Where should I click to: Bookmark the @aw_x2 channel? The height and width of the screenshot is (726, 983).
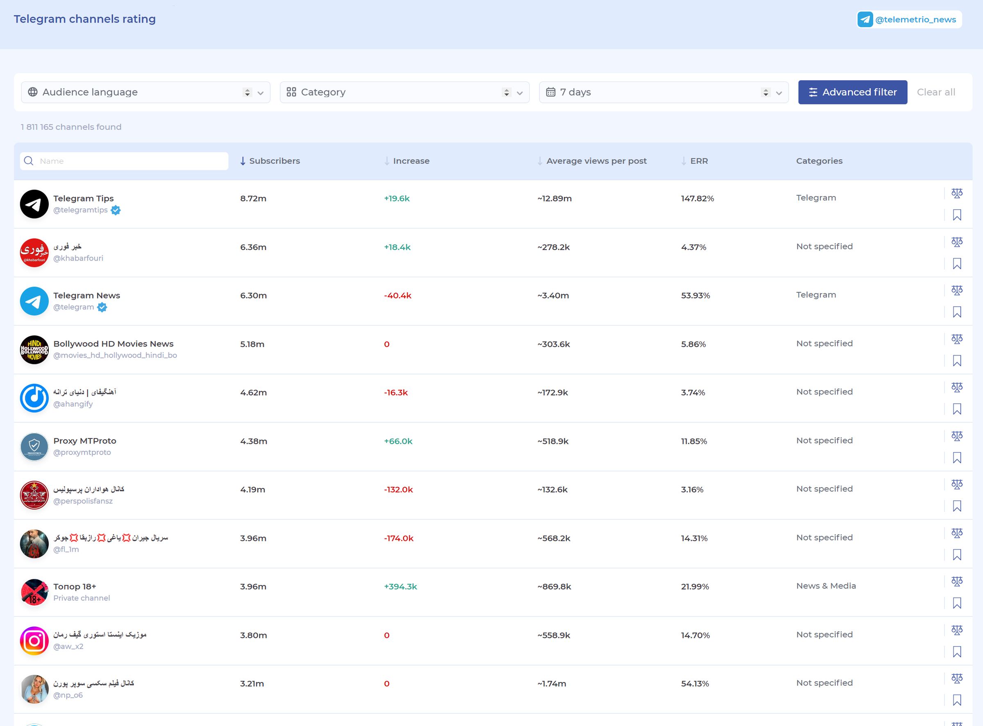pos(957,652)
